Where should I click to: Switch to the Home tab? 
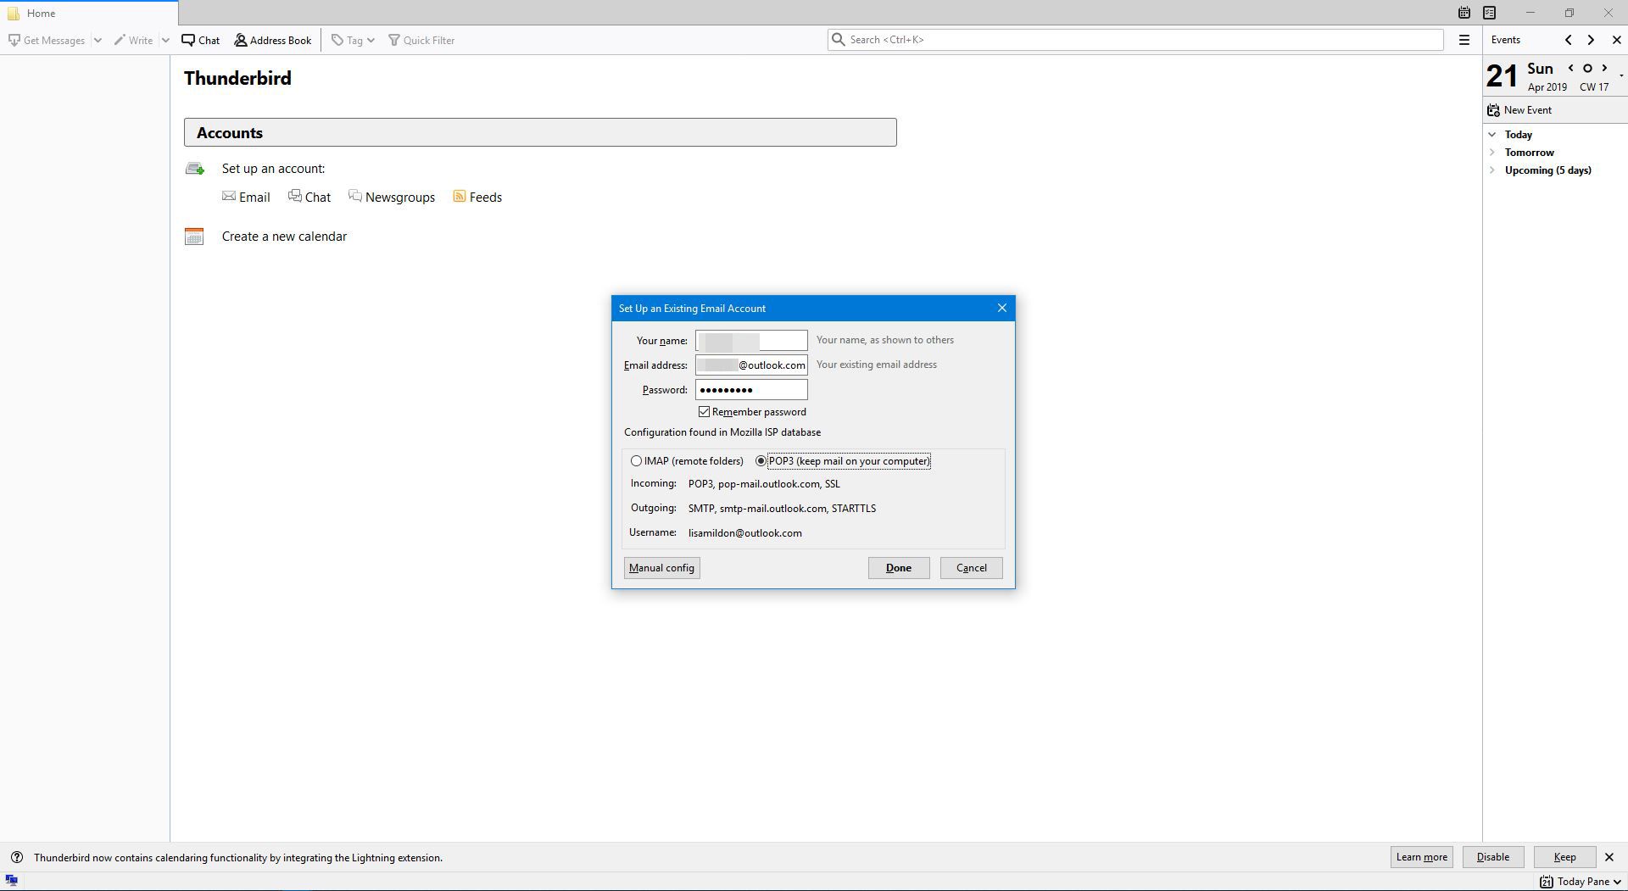tap(89, 13)
